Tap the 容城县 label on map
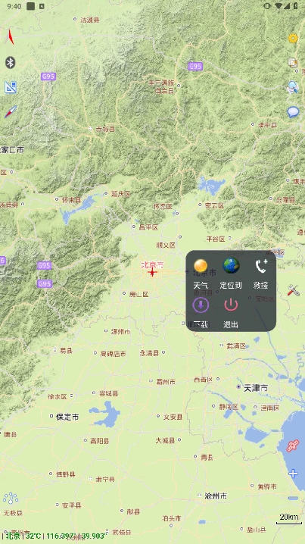The width and height of the screenshot is (305, 544). 108,393
